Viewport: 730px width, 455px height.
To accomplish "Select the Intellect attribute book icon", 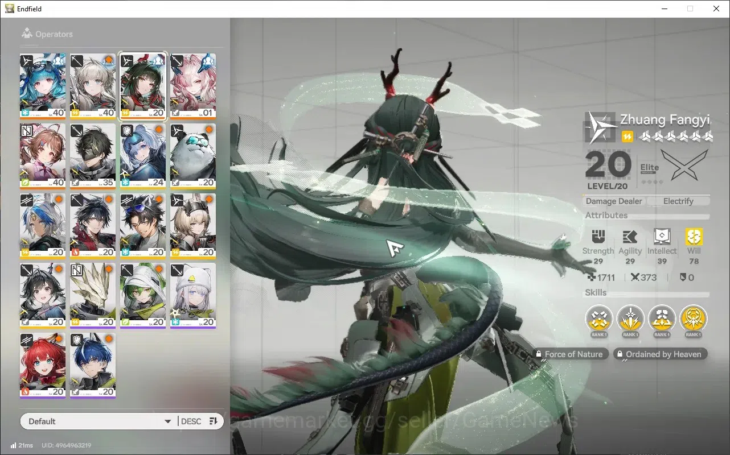I will [x=662, y=237].
